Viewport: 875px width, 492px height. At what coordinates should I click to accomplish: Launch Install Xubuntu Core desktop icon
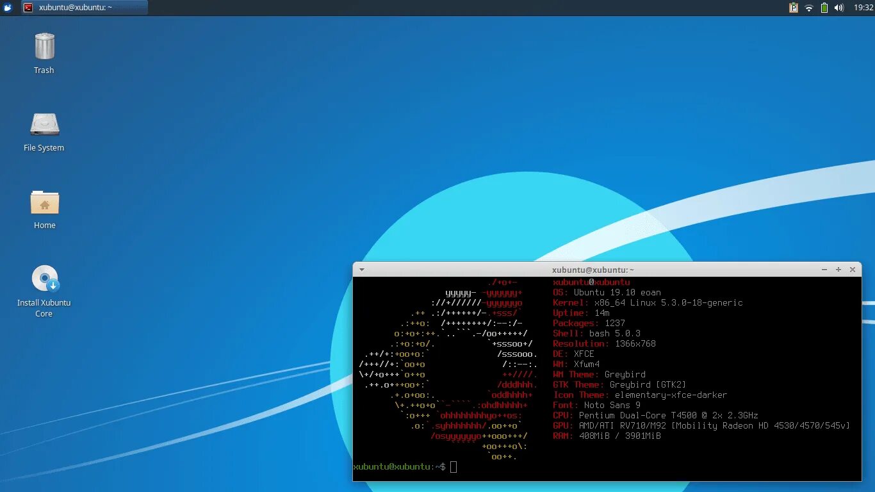tap(44, 279)
